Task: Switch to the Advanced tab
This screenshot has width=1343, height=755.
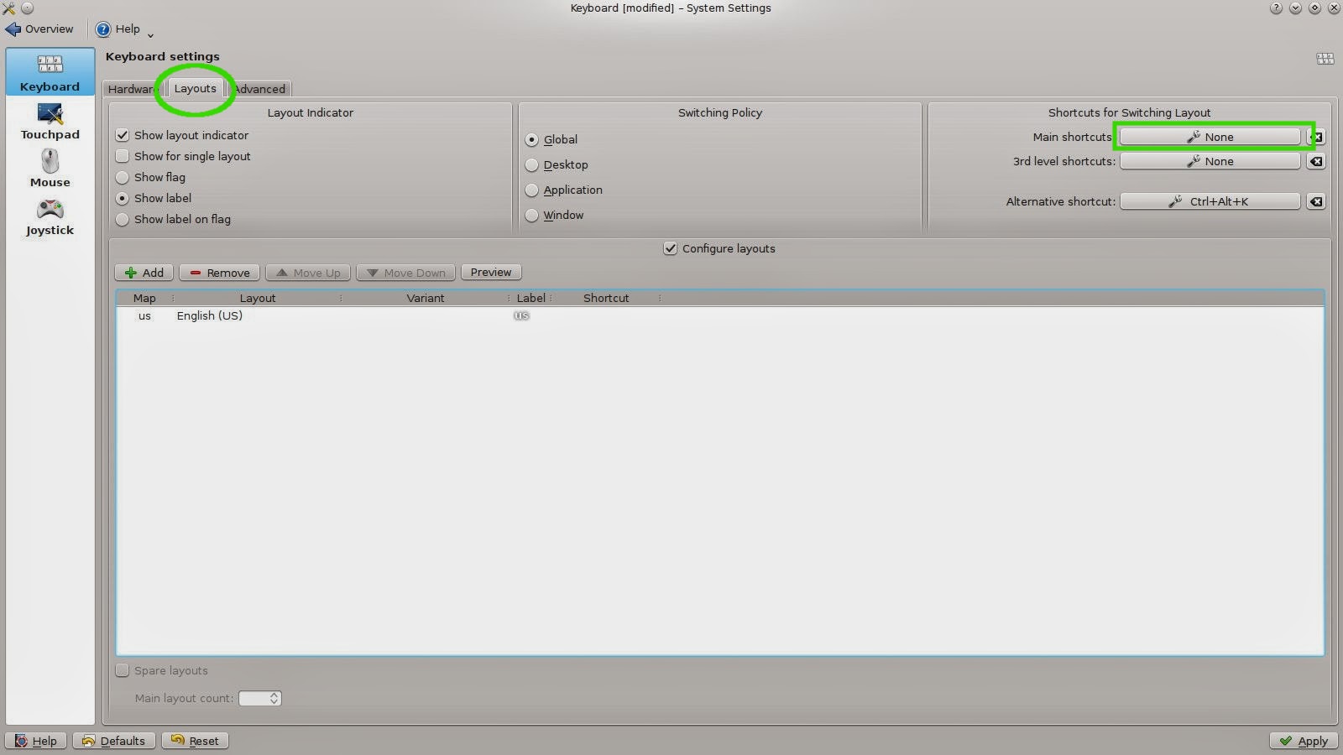Action: click(259, 88)
